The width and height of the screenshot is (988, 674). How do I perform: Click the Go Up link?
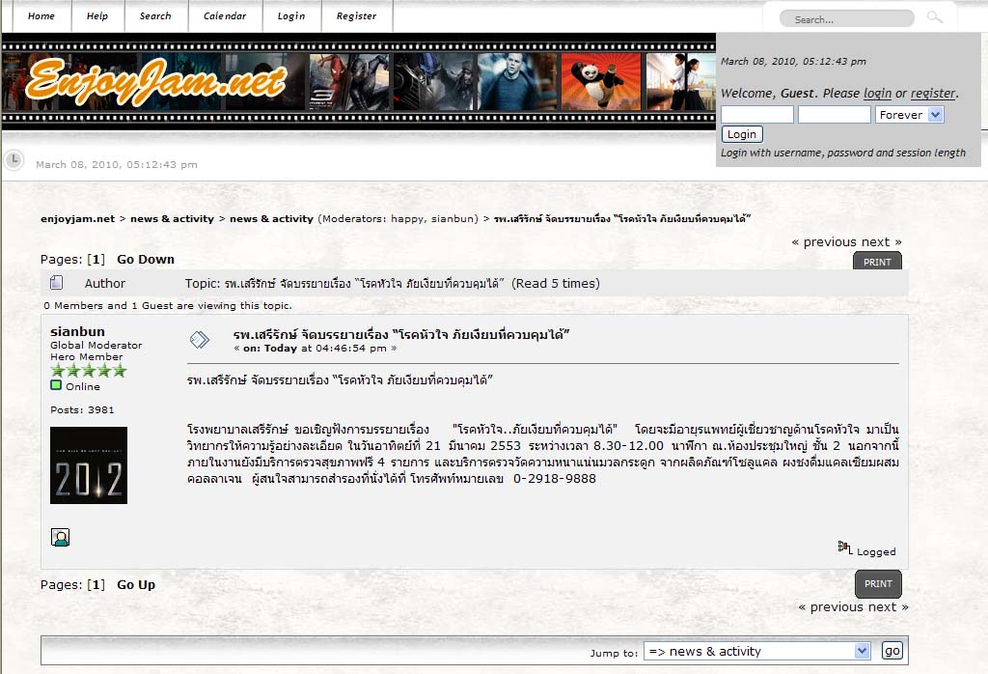point(136,584)
